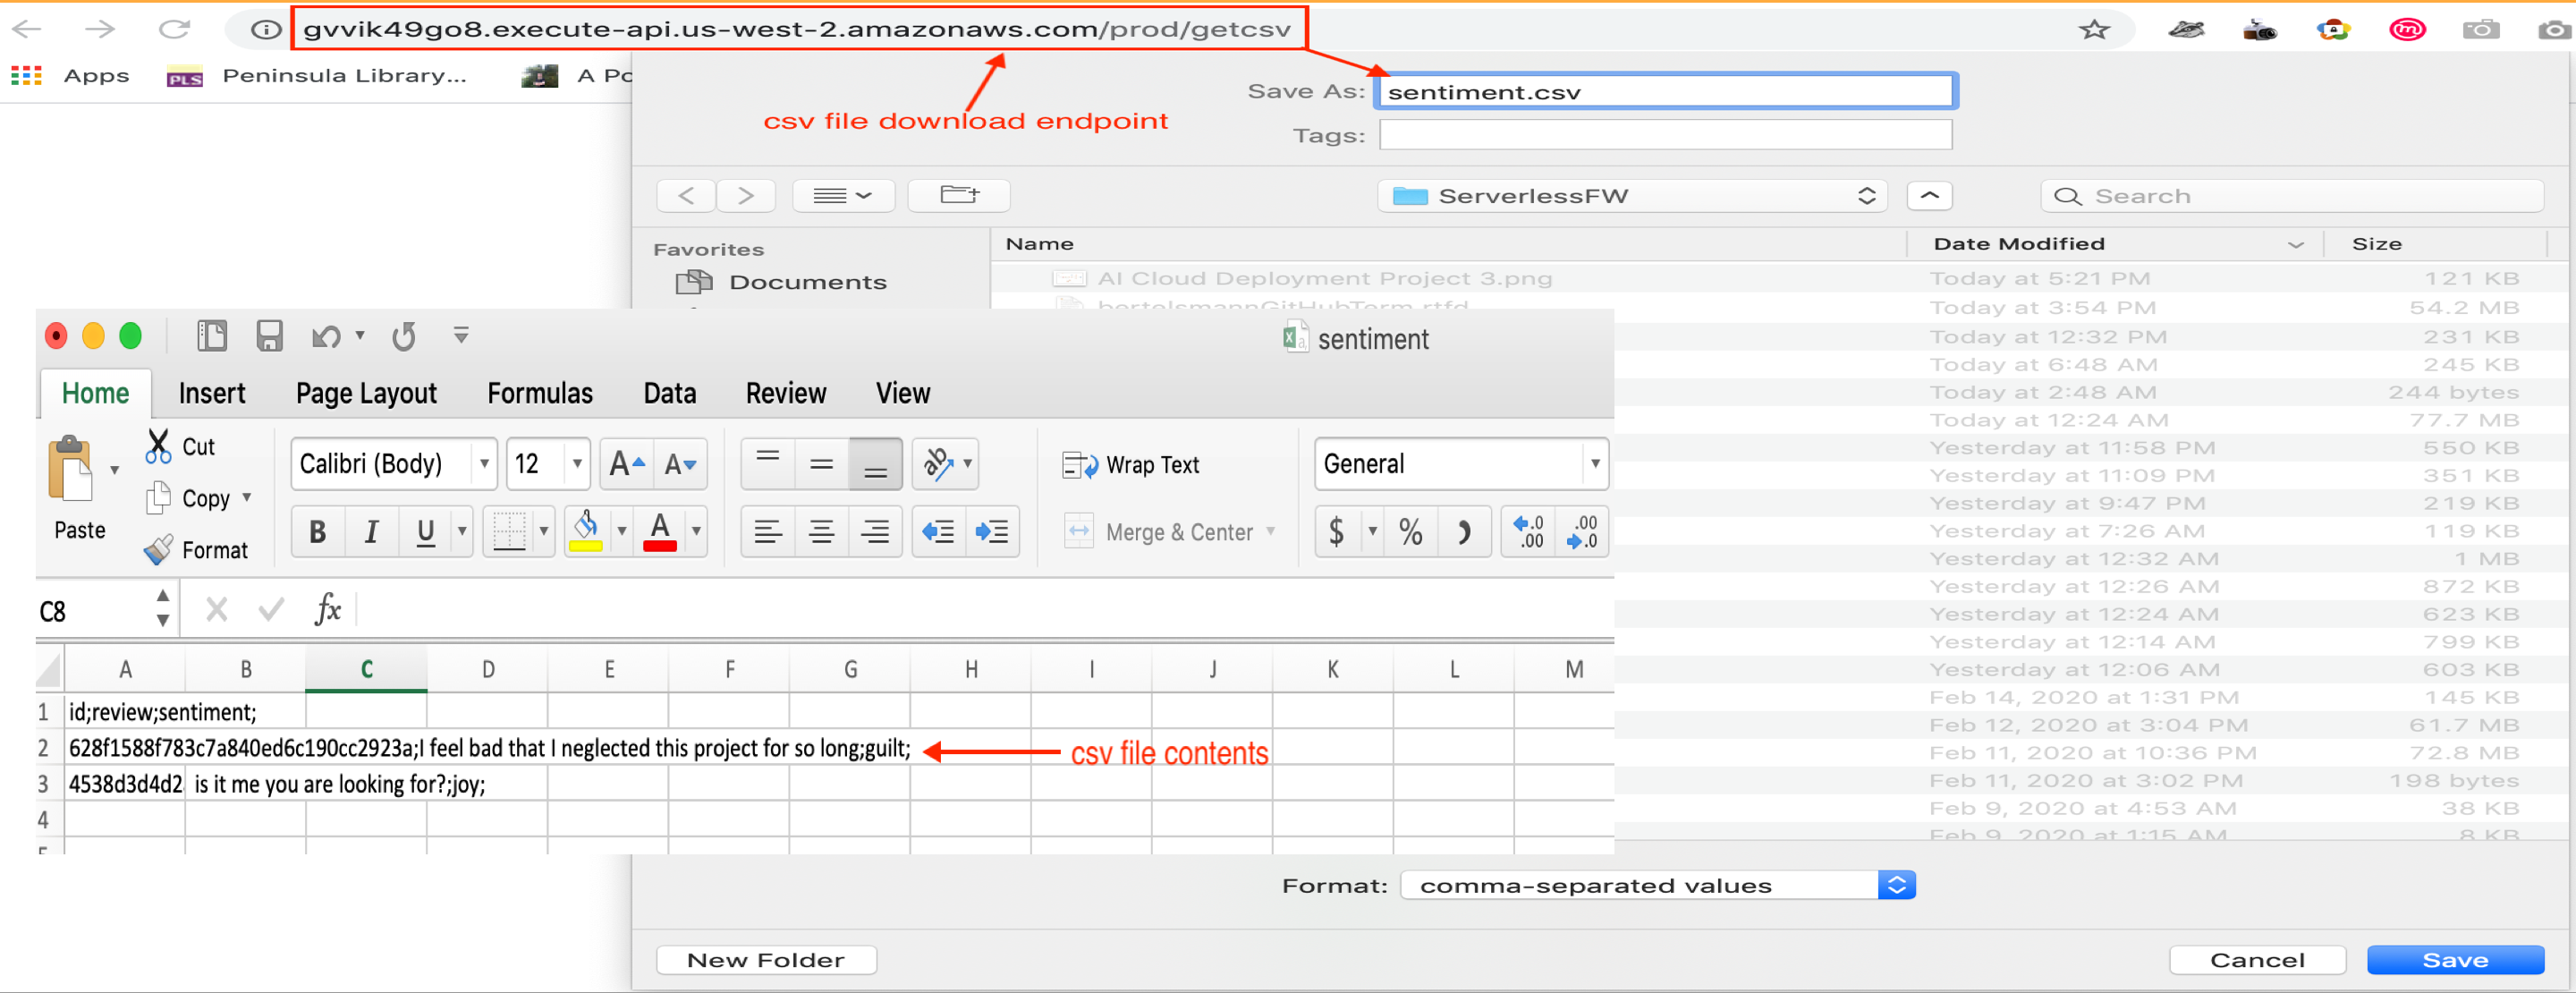Click the increase indent icon
The width and height of the screenshot is (2576, 993).
point(992,532)
